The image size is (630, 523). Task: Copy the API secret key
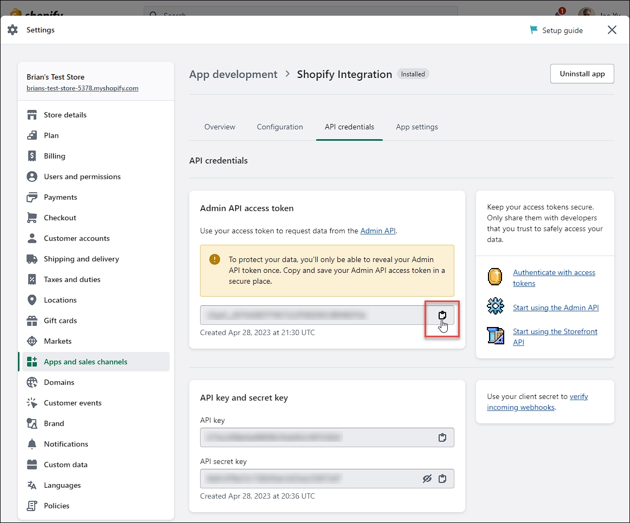click(442, 479)
